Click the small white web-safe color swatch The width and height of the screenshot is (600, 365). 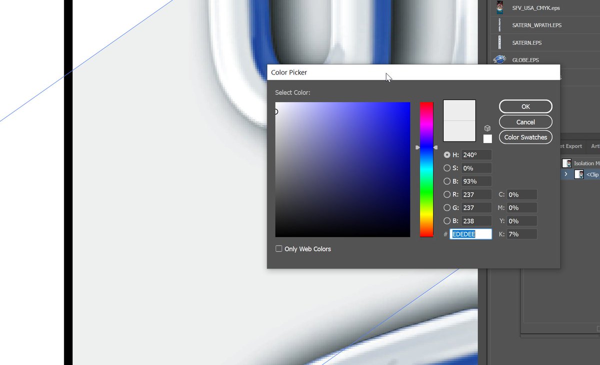(487, 138)
